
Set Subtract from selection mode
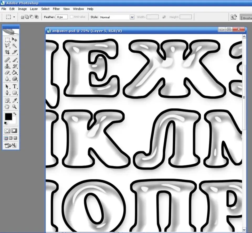pos(32,17)
